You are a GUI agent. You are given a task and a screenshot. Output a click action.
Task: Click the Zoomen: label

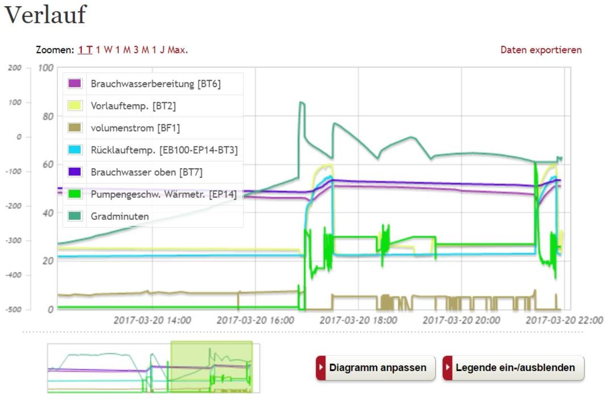[56, 50]
